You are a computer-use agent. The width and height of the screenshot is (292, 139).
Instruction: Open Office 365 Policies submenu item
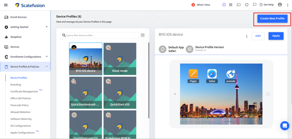point(21,98)
